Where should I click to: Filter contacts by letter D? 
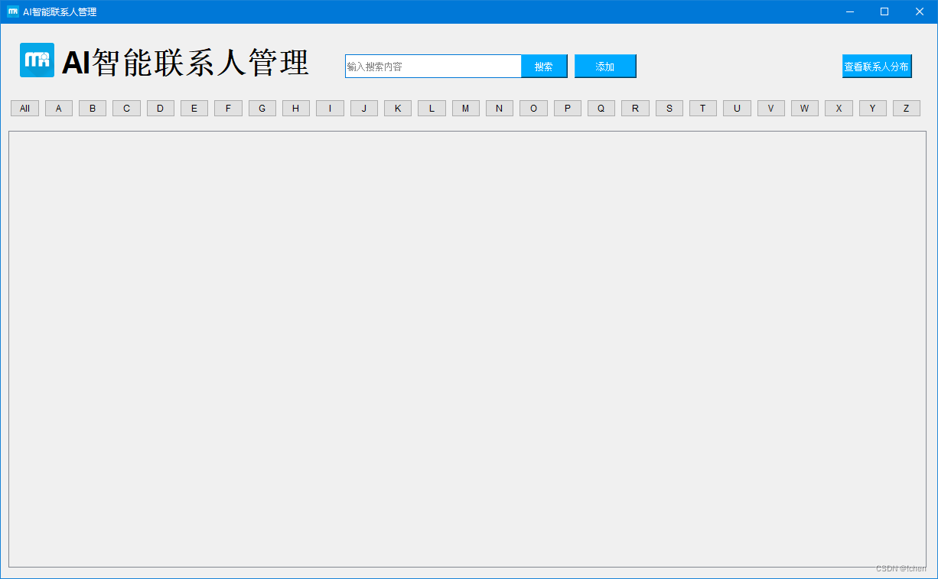[x=161, y=109]
